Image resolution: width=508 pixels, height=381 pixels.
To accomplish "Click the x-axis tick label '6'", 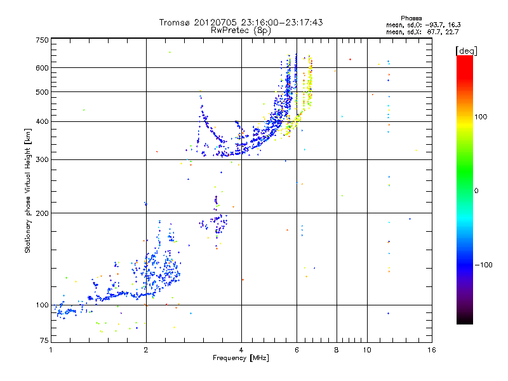I will click(x=297, y=350).
